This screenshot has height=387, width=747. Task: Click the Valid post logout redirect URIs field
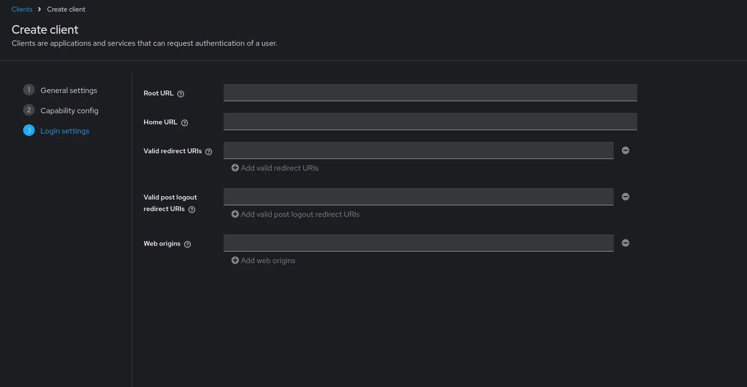click(418, 197)
